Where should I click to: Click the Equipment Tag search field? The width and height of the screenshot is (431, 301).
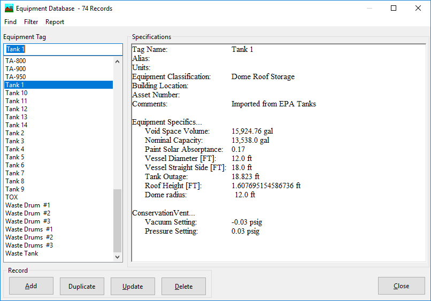[x=63, y=49]
